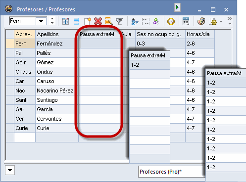Select the Nacarino Pérez surname cell
This screenshot has height=182, width=246.
pyautogui.click(x=57, y=91)
